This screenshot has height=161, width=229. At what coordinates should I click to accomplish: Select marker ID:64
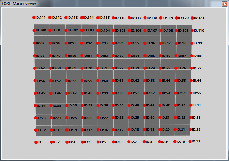[x=160, y=81]
